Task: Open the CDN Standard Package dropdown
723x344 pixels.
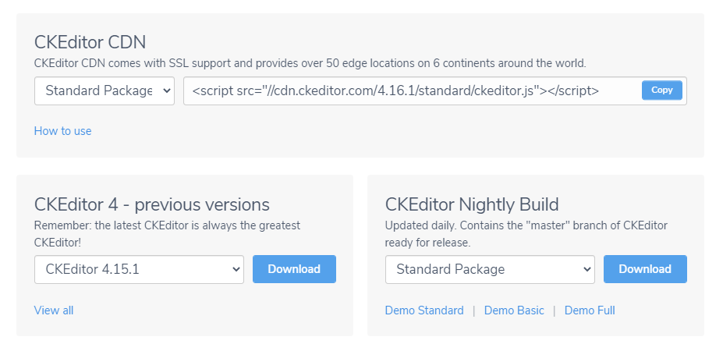Action: coord(105,90)
